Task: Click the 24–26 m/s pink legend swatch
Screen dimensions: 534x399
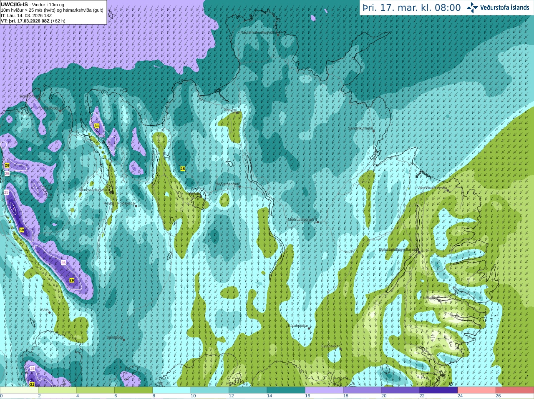Action: click(477, 390)
